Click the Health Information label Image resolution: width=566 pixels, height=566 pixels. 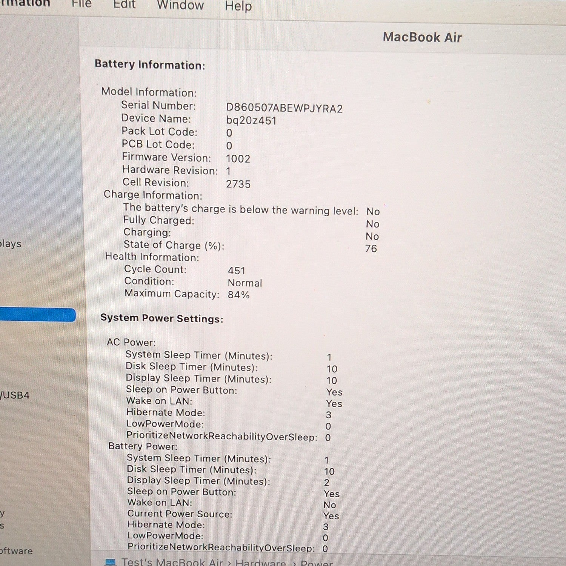click(x=152, y=257)
